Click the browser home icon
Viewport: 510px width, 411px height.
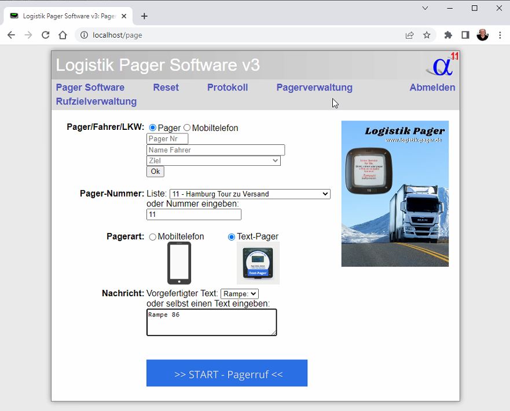(x=64, y=34)
